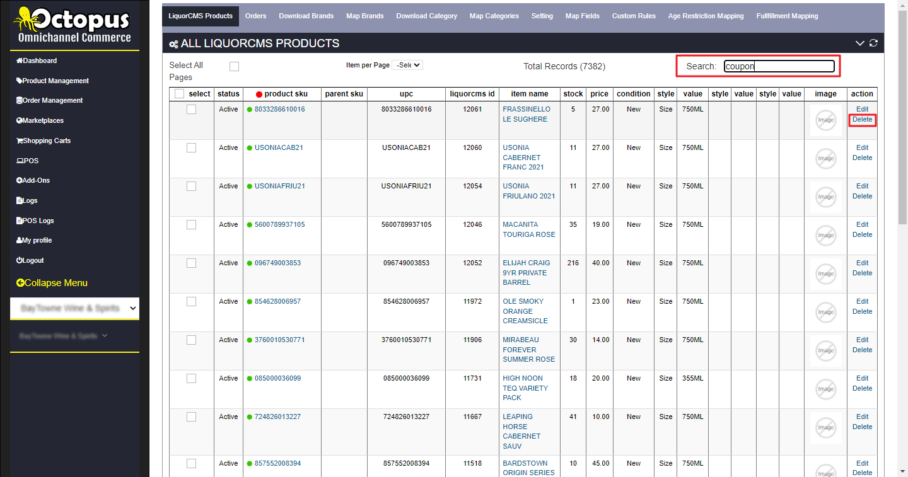Viewport: 908px width, 477px height.
Task: Click Delete for product 8033286610016
Action: tap(862, 119)
